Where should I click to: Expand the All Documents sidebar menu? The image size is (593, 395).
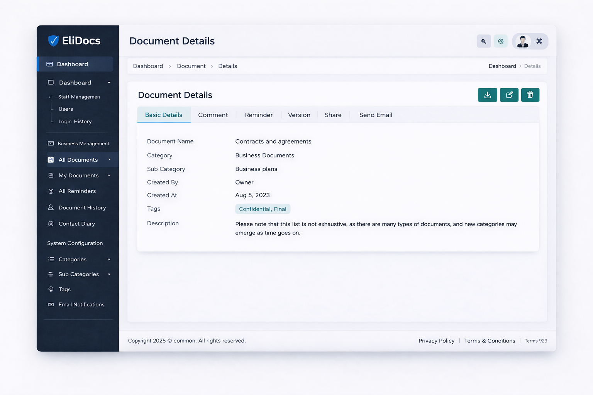tap(110, 160)
